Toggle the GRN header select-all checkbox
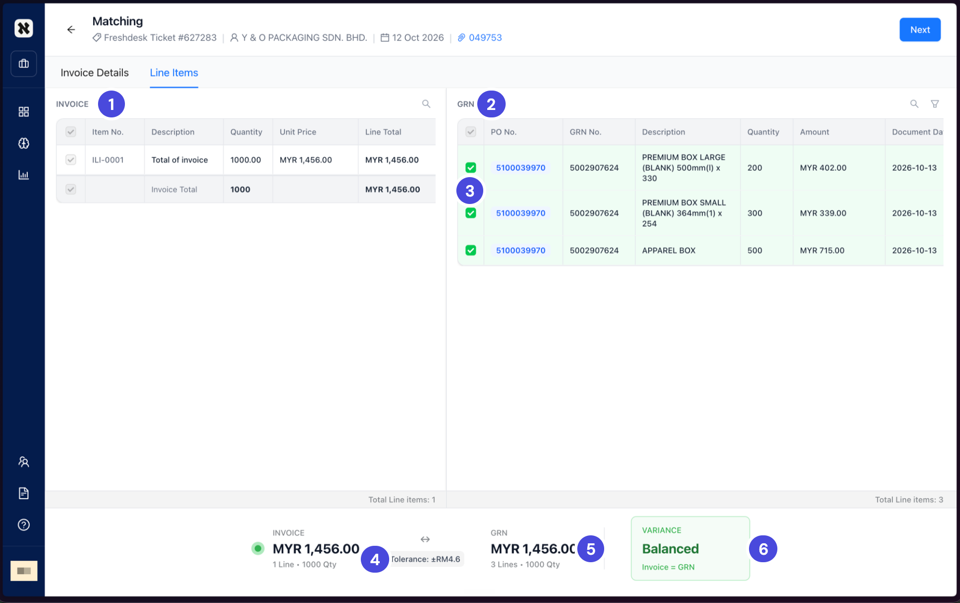 (x=470, y=132)
